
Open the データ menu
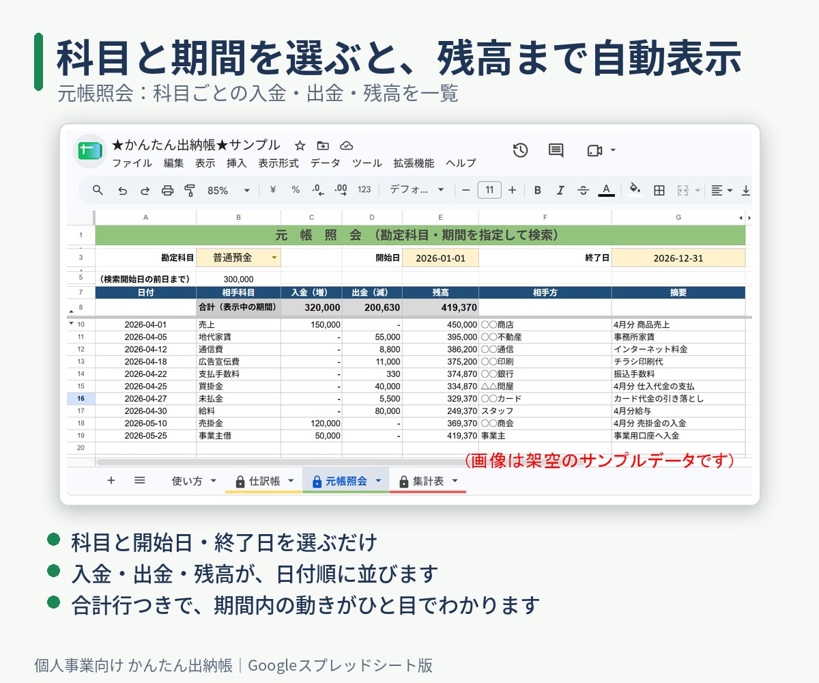(x=325, y=163)
